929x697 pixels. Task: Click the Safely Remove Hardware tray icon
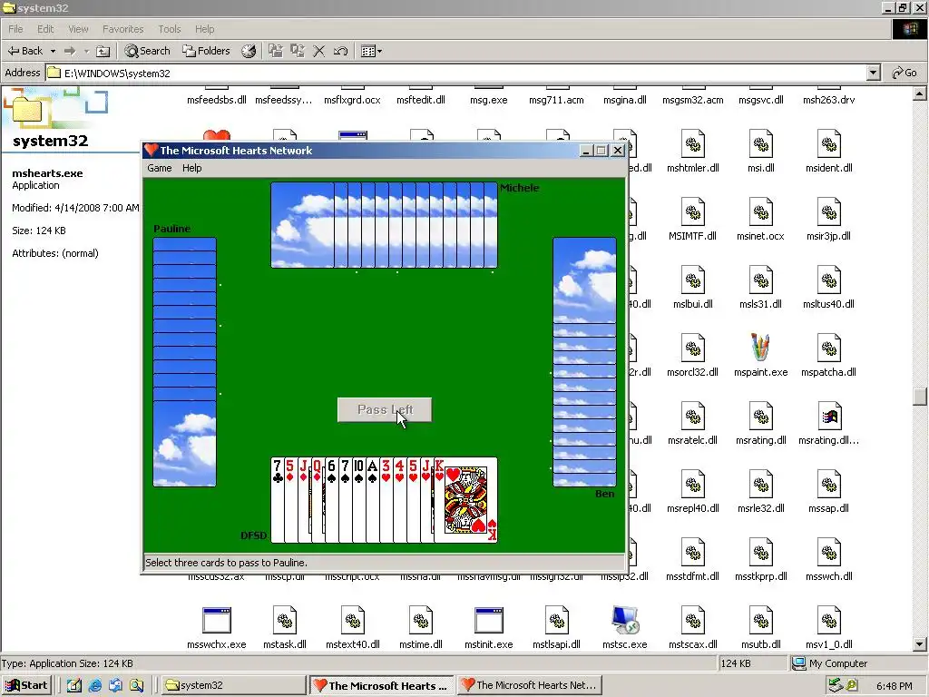835,685
